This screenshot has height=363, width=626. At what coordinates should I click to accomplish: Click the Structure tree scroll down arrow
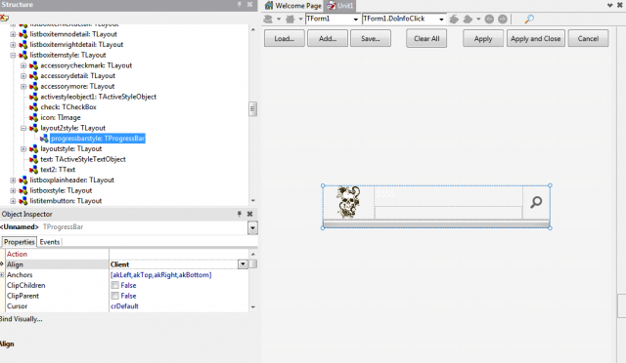252,200
